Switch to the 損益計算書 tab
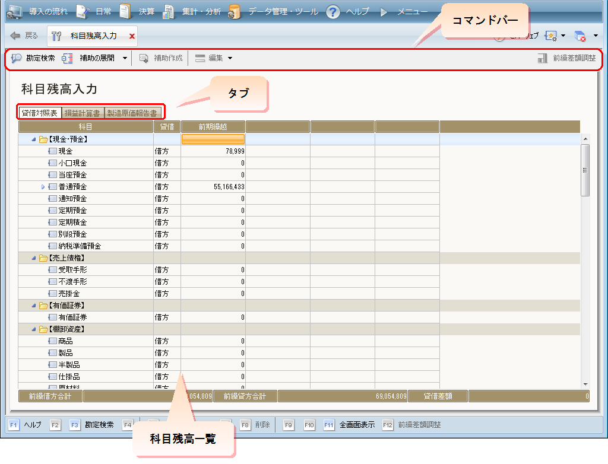Image resolution: width=608 pixels, height=464 pixels. 81,113
